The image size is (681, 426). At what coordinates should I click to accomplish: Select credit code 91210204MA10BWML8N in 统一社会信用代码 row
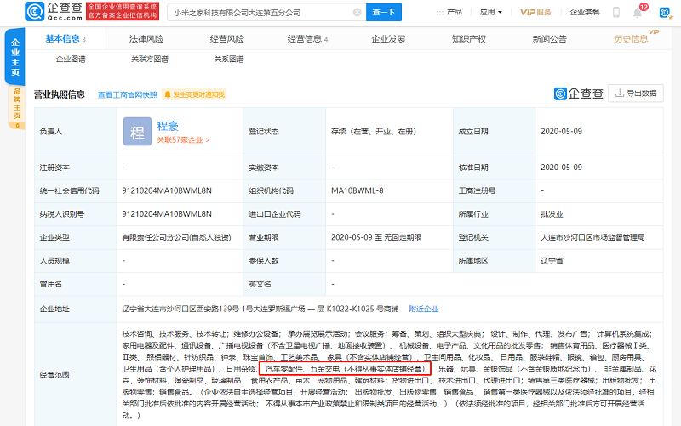point(167,190)
